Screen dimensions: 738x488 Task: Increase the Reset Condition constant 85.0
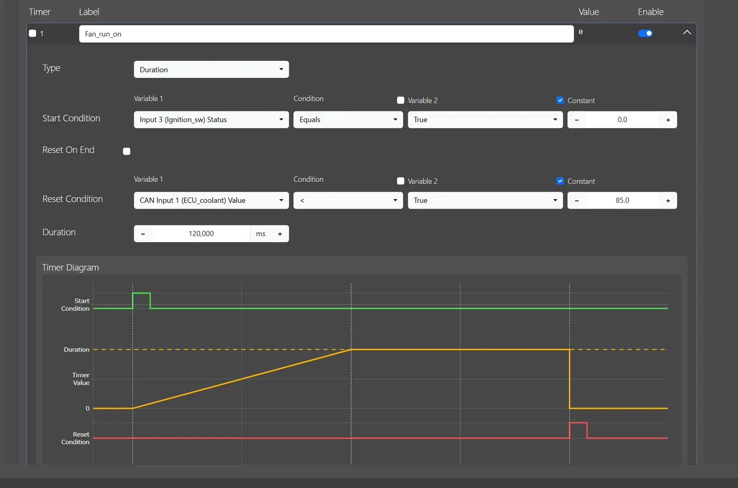tap(668, 200)
